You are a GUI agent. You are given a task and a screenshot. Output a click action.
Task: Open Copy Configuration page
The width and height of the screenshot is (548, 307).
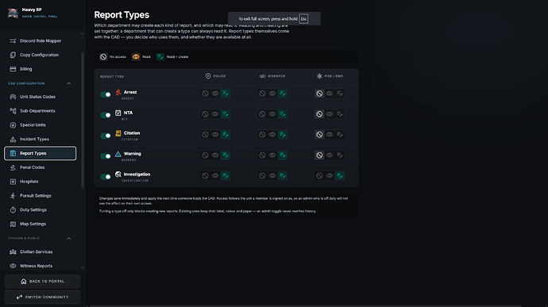41,55
